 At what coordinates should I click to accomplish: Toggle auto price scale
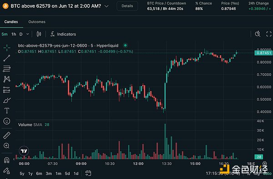(267, 173)
